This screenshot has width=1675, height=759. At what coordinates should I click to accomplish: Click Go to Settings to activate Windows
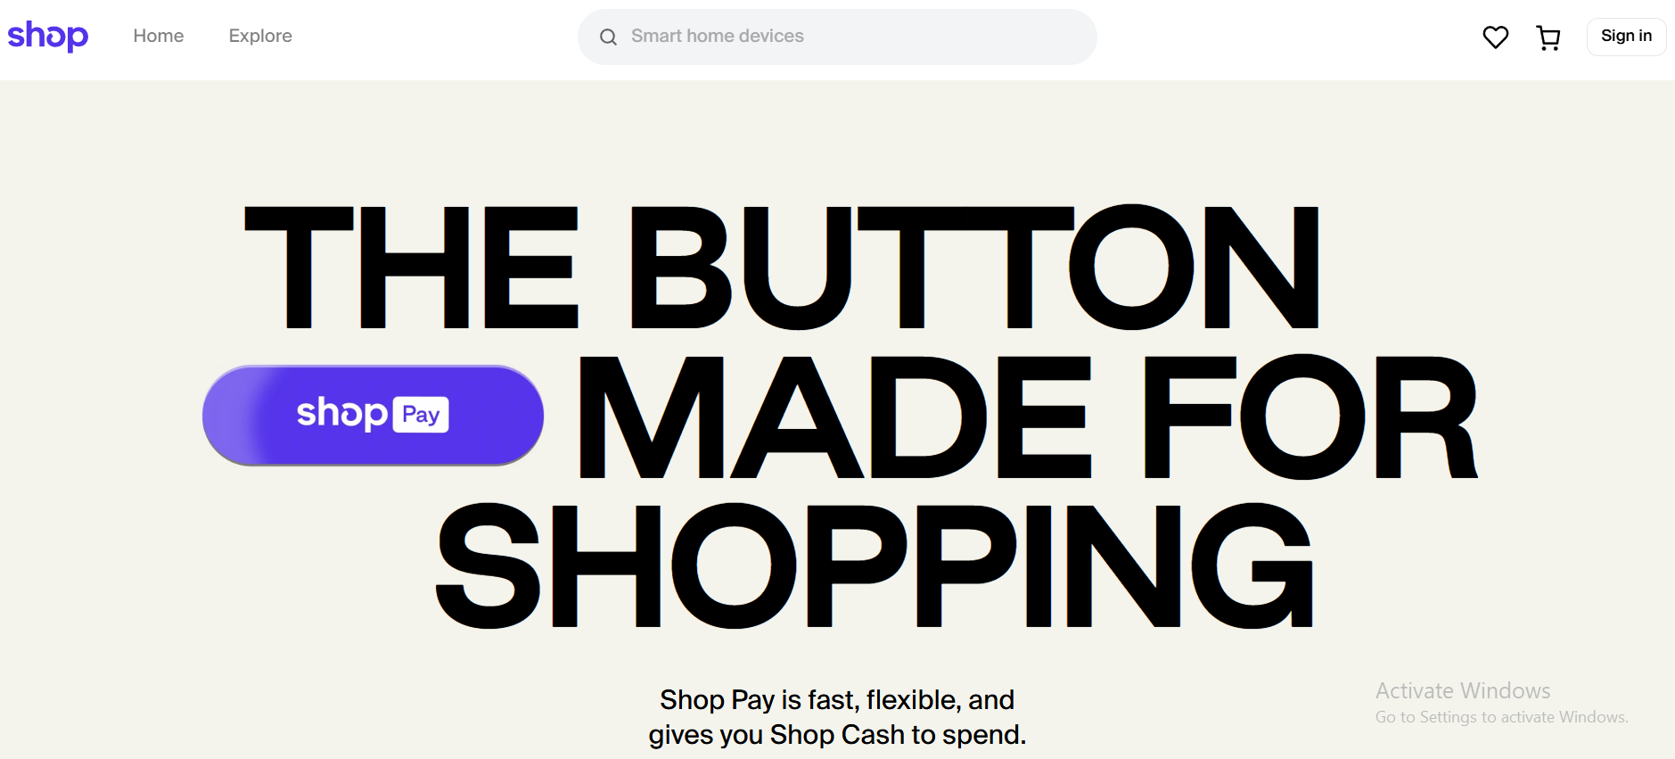point(1501,717)
